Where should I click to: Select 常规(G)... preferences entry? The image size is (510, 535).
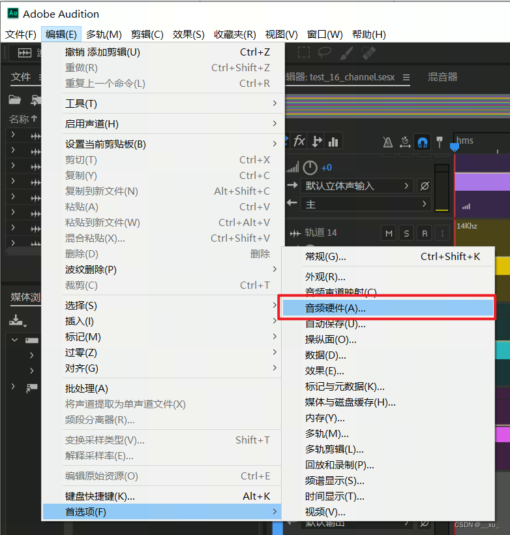coord(388,257)
